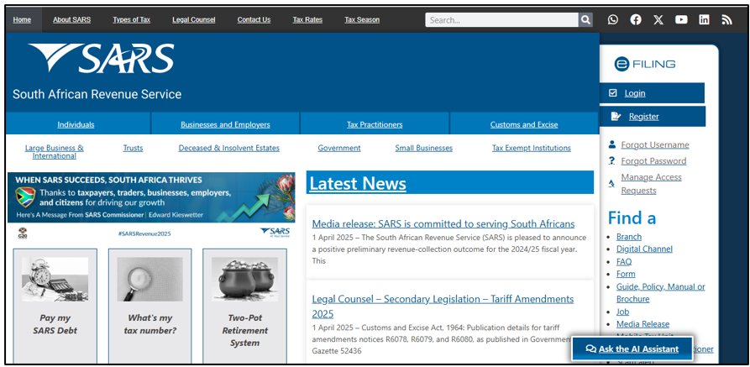
Task: Select the Customs and Excise tab
Action: (524, 124)
